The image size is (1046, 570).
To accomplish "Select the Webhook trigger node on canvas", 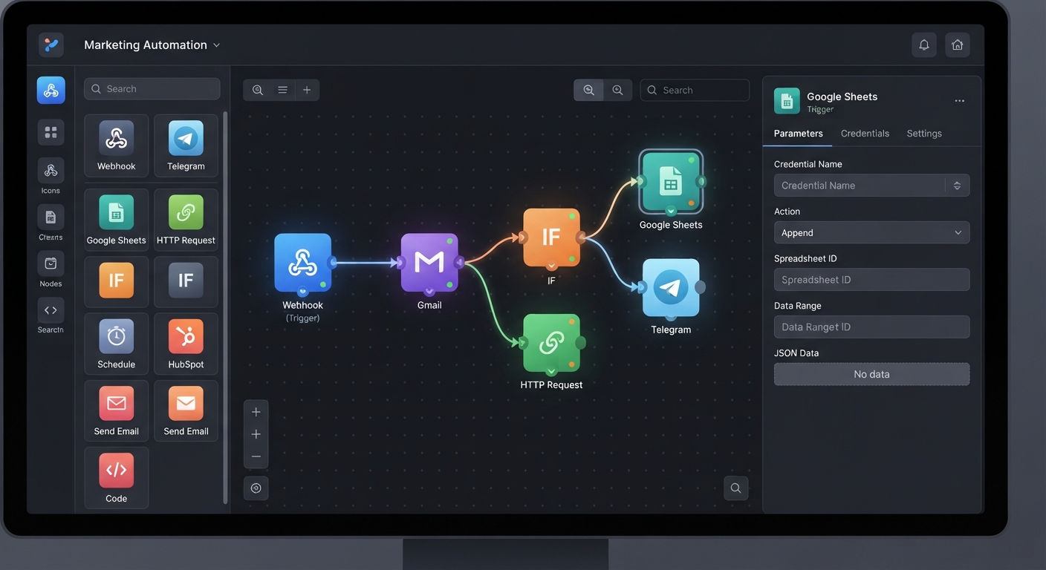I will 302,262.
